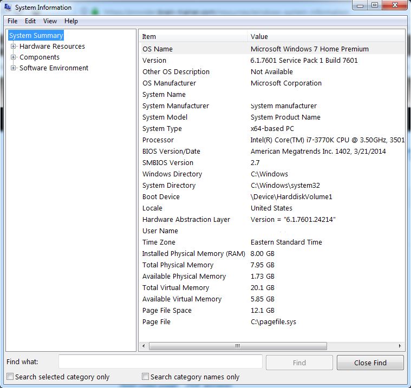411x388 pixels.
Task: Select the Hardware Abstraction Layer row
Action: 272,220
